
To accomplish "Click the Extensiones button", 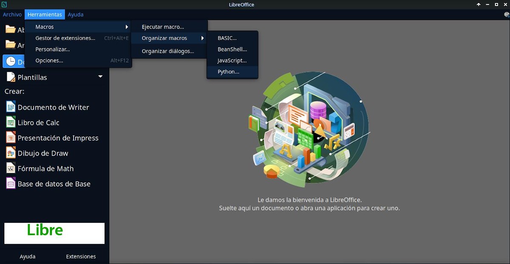I will tap(81, 256).
